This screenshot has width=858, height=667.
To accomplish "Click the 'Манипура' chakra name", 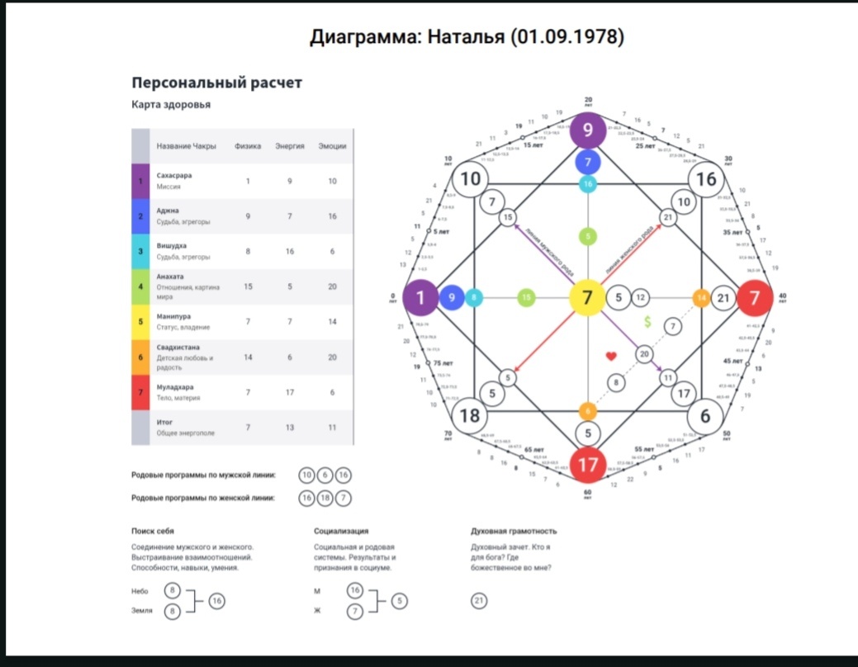I will [x=173, y=316].
